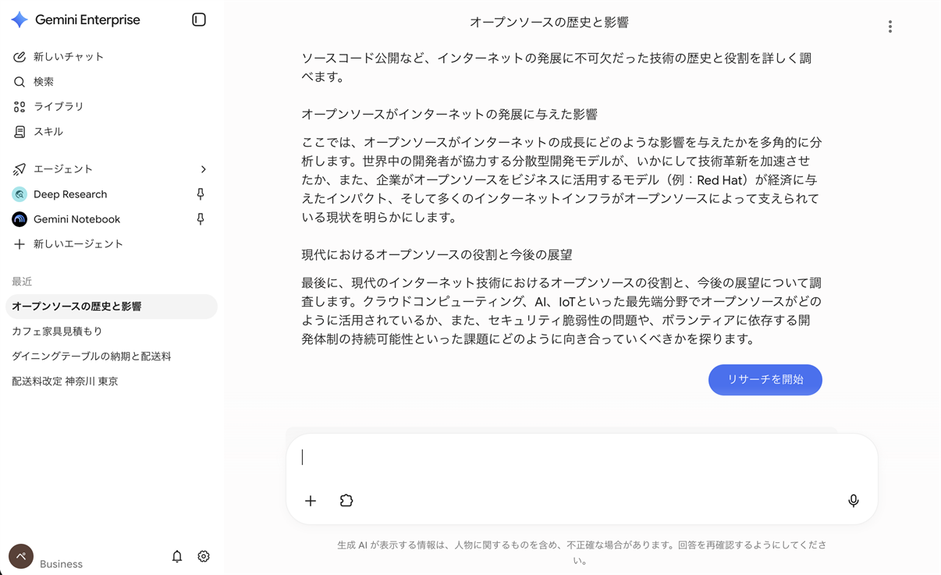Open 検索 in the sidebar
Screen dimensions: 941x575
coord(44,82)
